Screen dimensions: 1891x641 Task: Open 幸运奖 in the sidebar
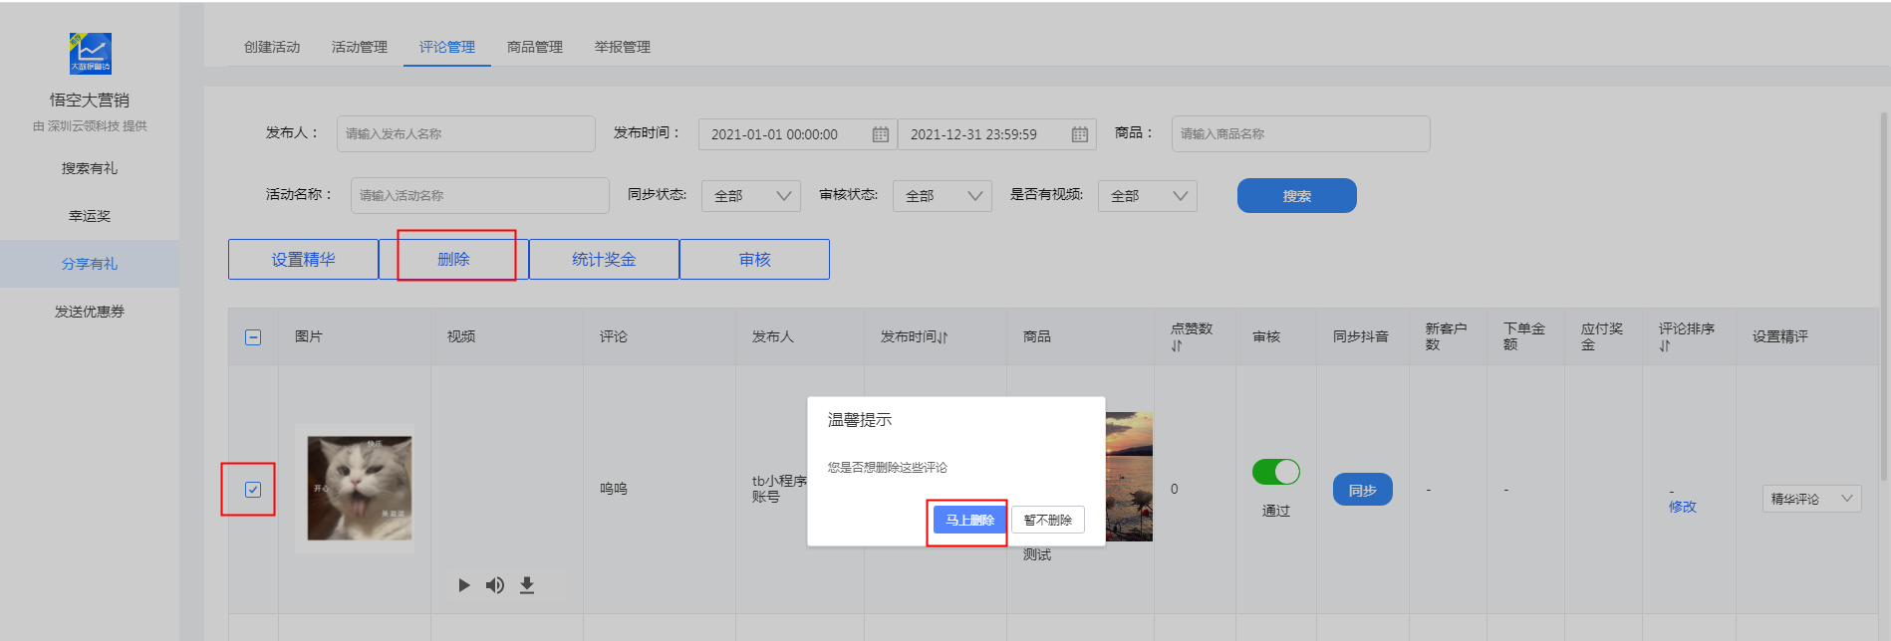[90, 216]
